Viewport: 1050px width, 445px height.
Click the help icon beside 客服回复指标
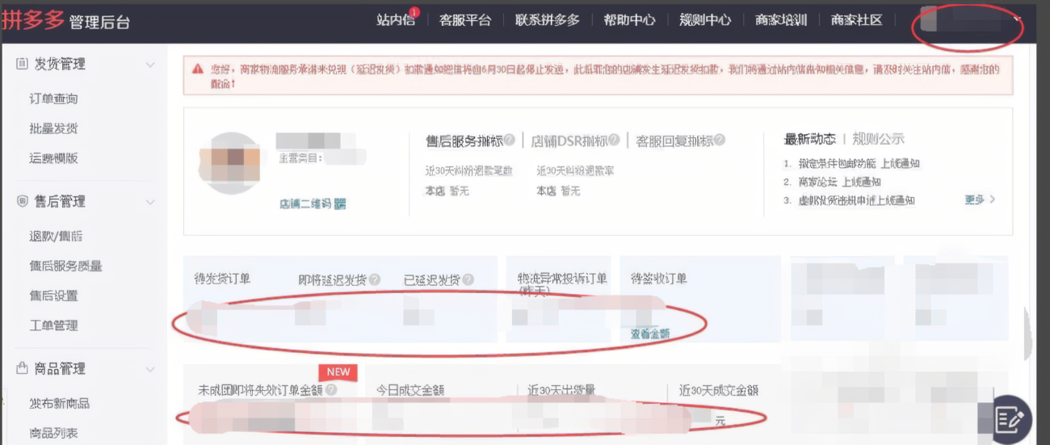(x=720, y=140)
